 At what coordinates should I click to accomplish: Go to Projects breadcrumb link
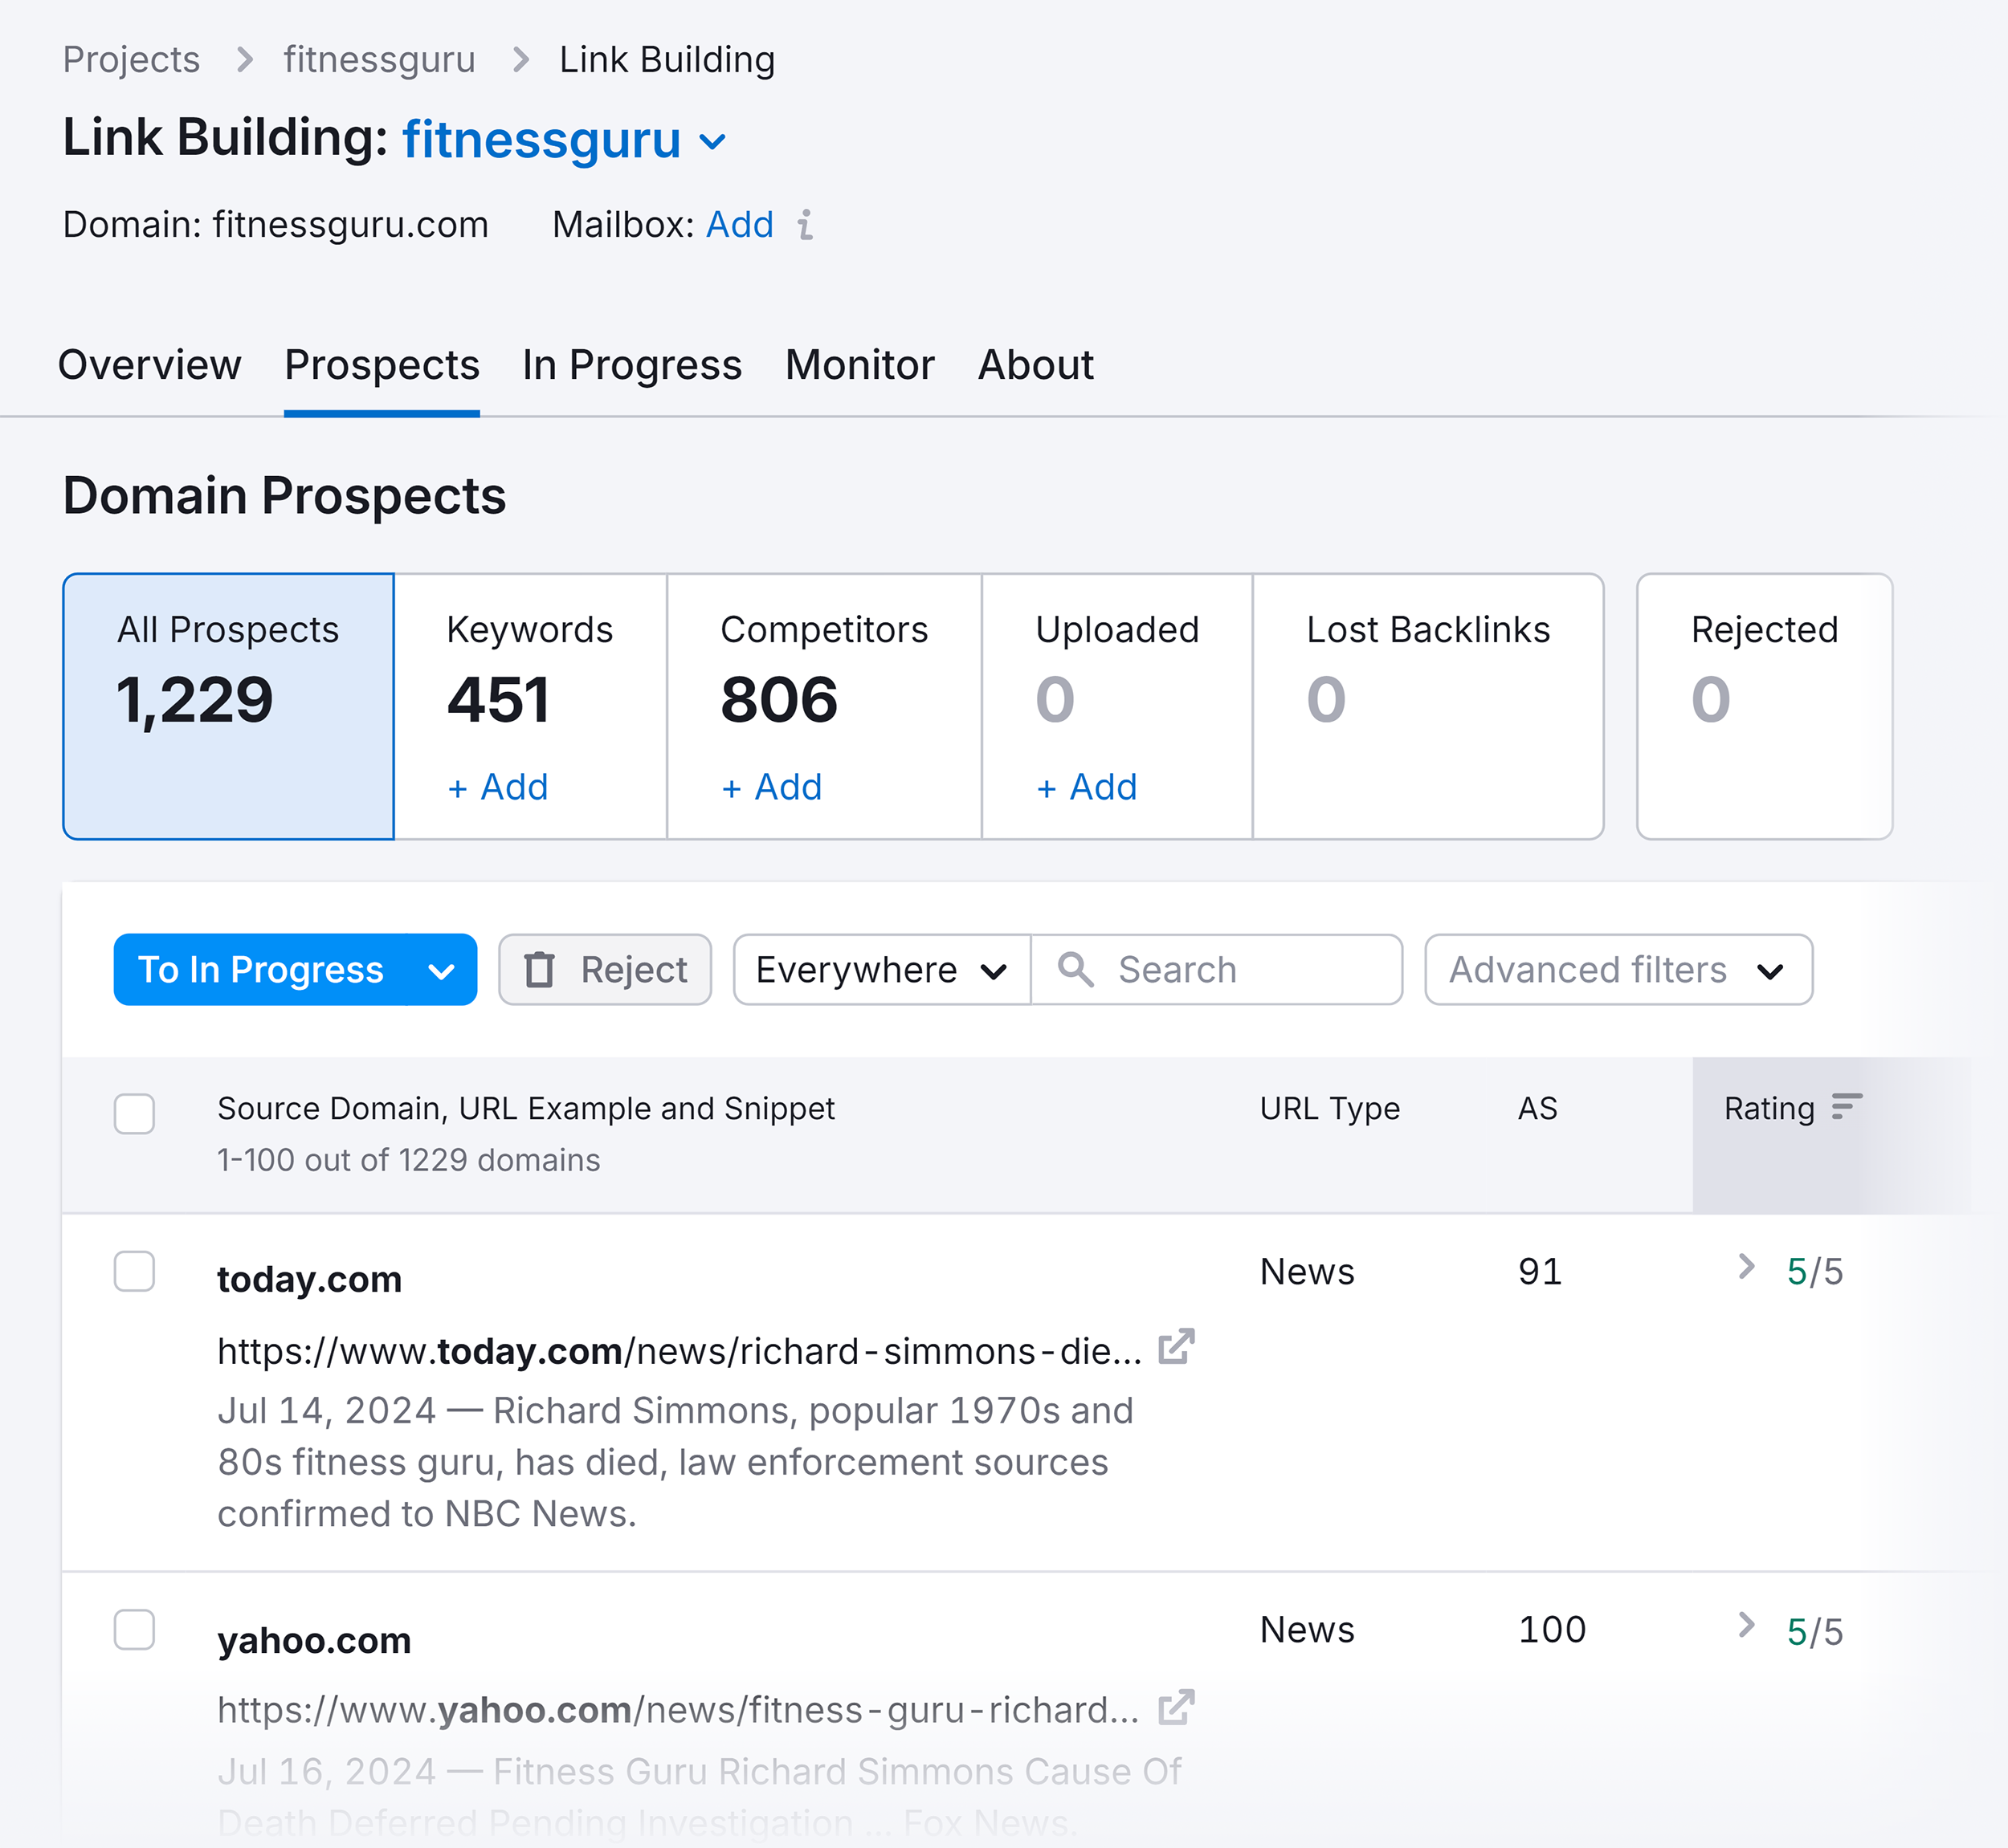pyautogui.click(x=131, y=60)
